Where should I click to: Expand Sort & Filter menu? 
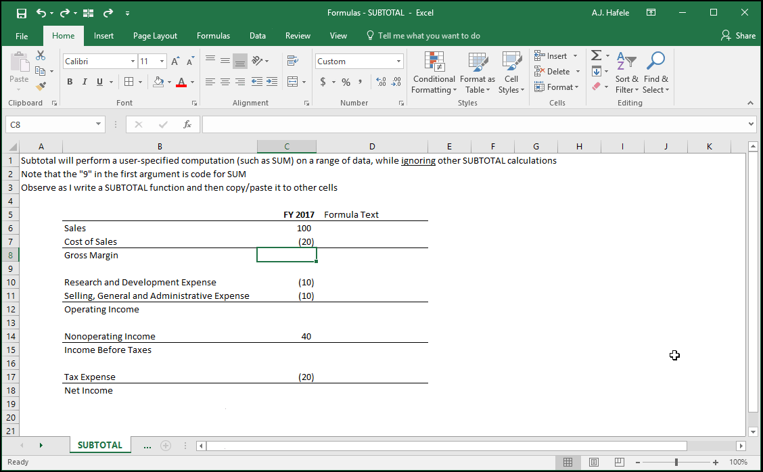point(627,73)
